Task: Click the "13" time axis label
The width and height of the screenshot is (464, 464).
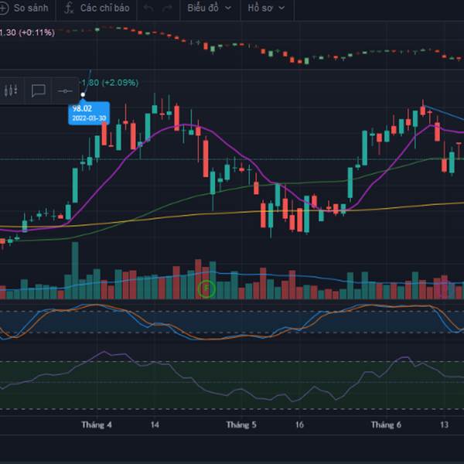Action: click(x=444, y=425)
